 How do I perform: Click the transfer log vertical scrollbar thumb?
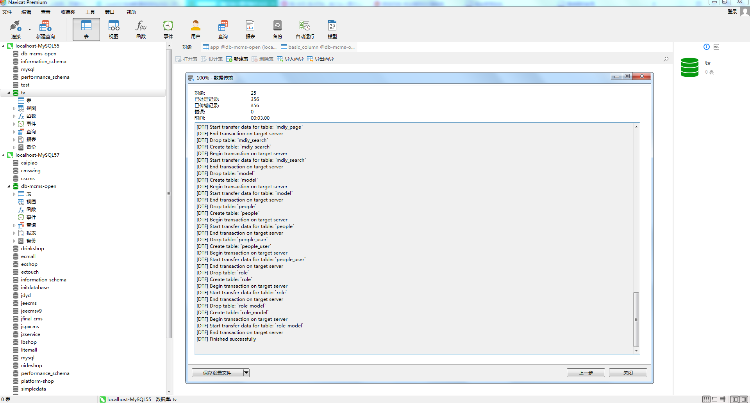coord(636,319)
